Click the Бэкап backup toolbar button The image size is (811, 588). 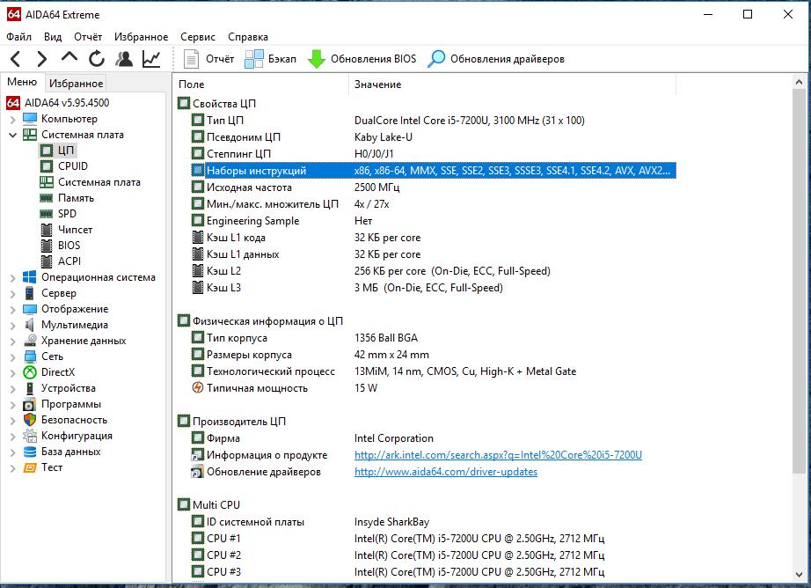point(271,59)
